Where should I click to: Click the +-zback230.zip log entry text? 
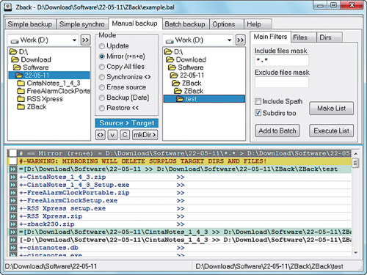(47, 224)
